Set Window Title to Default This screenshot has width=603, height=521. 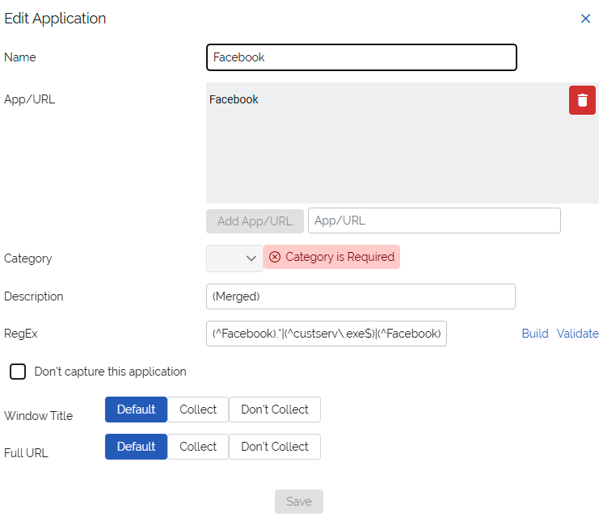(136, 410)
